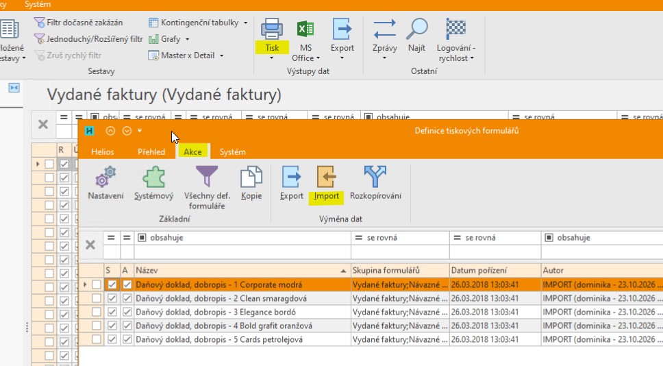Expand the Master x Detail dropdown arrow
The image size is (663, 366).
[221, 56]
